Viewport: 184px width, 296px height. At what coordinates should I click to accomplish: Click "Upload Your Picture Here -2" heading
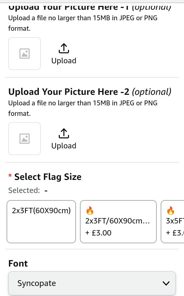(x=70, y=92)
